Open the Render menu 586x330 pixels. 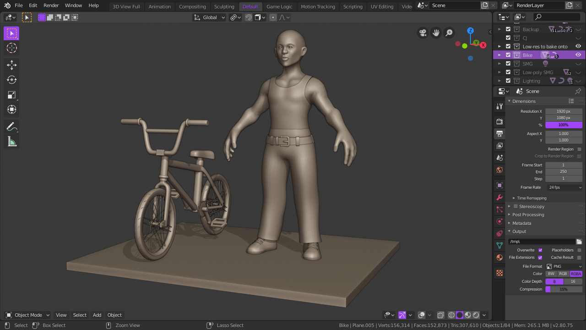51,5
